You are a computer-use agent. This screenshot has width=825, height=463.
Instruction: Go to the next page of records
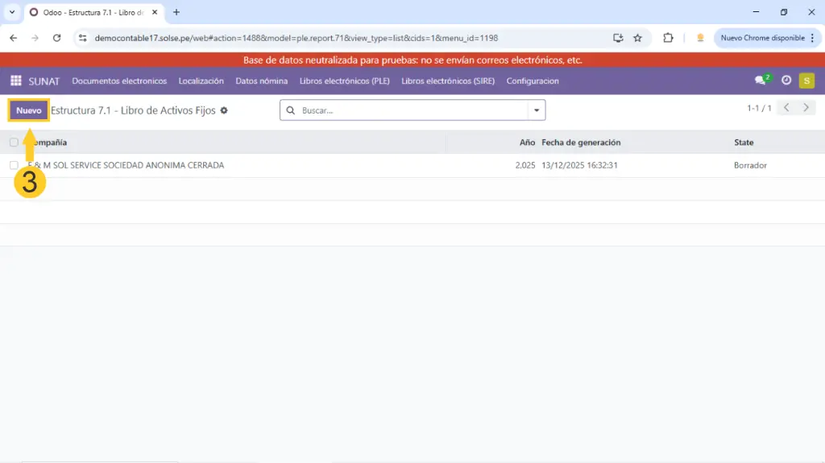(x=806, y=108)
